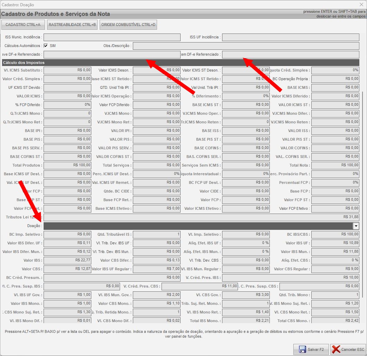Click the ISS UF Incidência input field

(290, 37)
